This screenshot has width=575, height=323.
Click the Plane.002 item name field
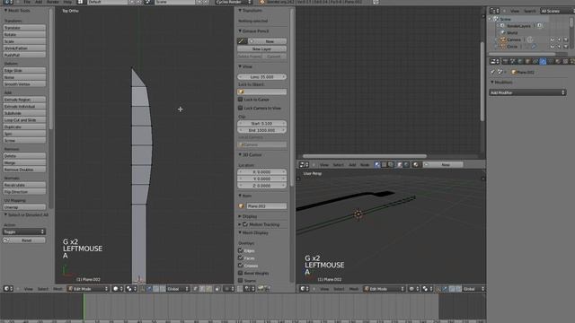pos(266,206)
